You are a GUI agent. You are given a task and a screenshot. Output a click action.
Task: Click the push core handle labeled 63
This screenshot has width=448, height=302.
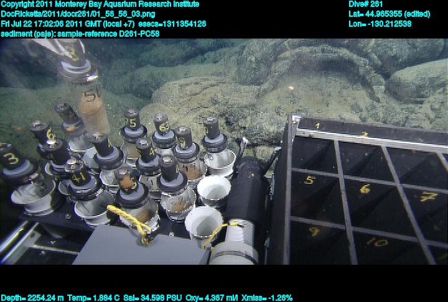point(162,124)
